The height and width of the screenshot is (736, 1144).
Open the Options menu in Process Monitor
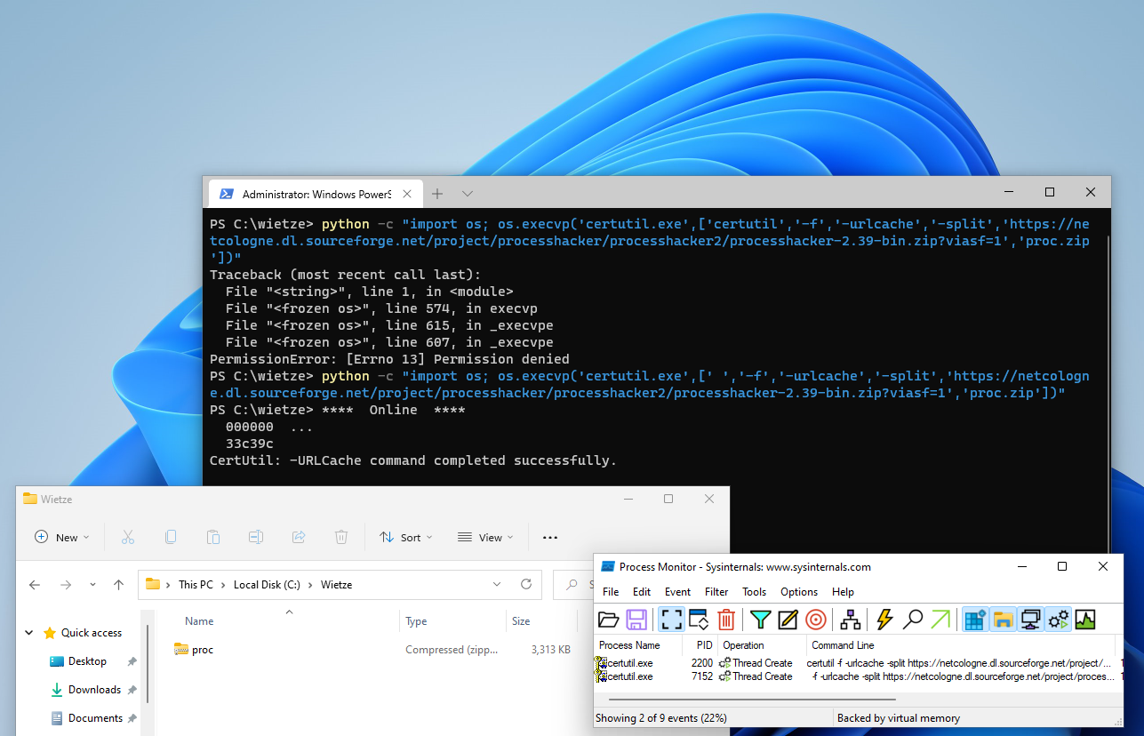(x=799, y=592)
